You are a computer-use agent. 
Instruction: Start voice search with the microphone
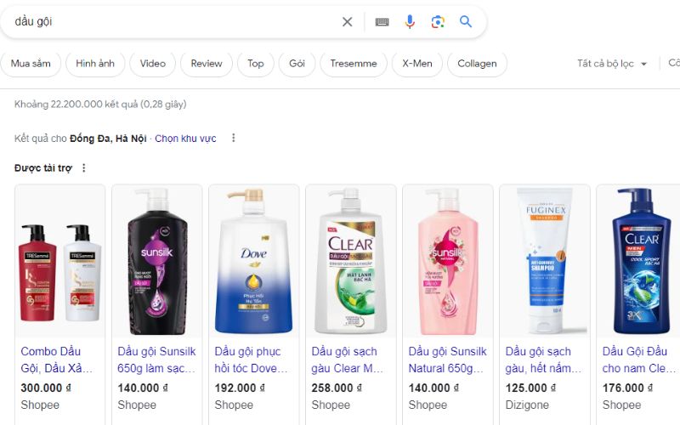point(410,22)
